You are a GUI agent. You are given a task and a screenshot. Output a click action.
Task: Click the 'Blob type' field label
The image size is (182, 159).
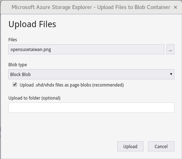click(17, 65)
